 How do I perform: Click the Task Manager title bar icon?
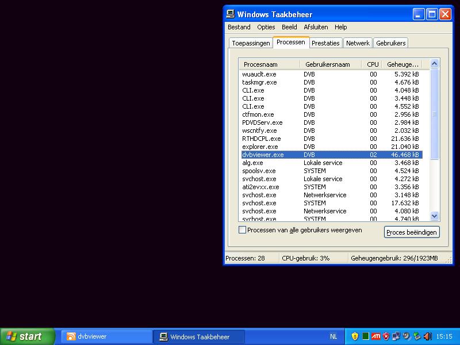click(x=231, y=14)
